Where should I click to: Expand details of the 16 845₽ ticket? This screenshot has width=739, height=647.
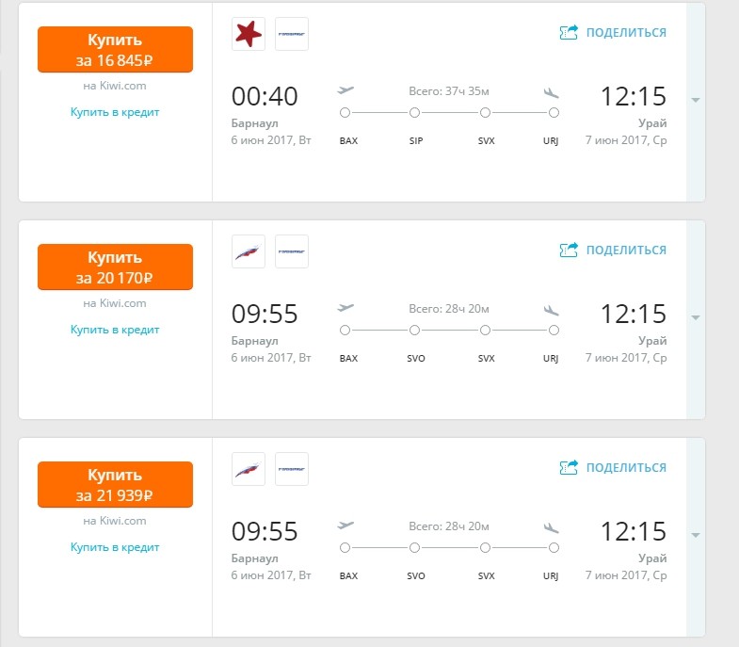pos(695,101)
